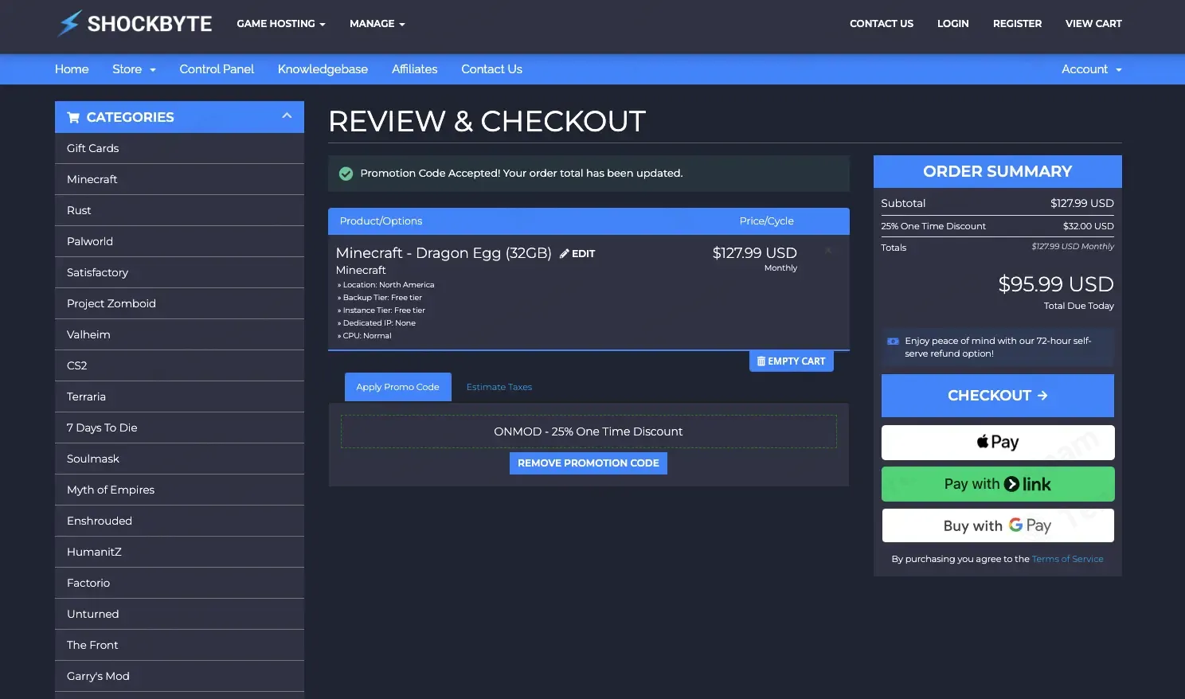Open the Account dropdown
Image resolution: width=1185 pixels, height=699 pixels.
point(1091,69)
